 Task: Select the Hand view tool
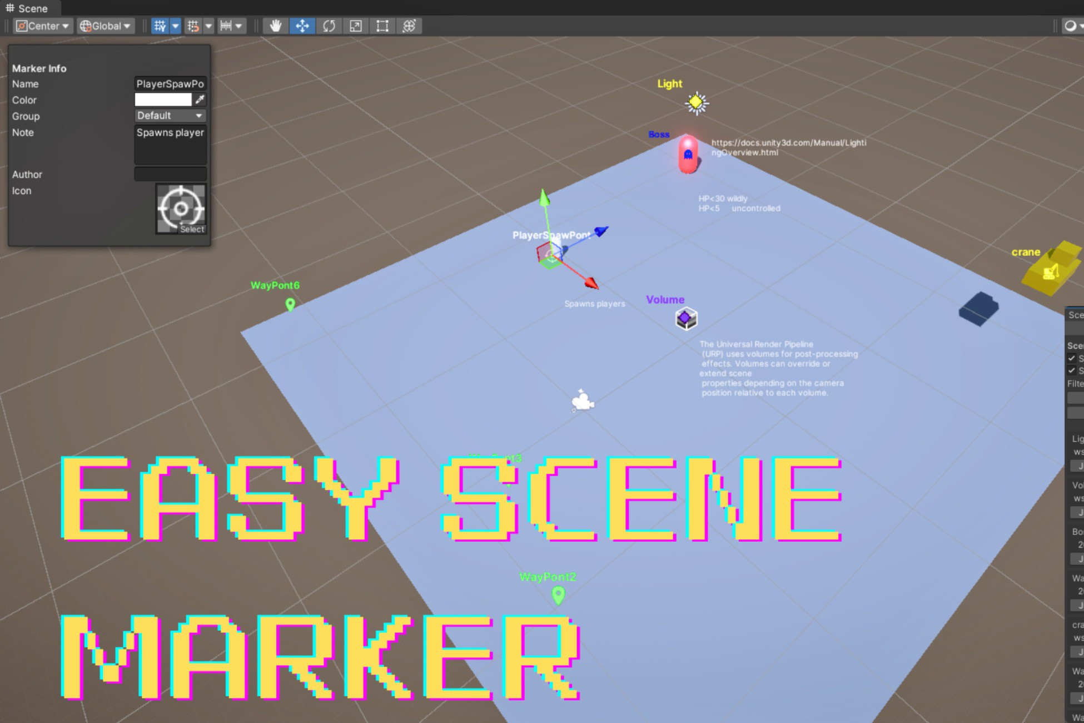tap(276, 26)
